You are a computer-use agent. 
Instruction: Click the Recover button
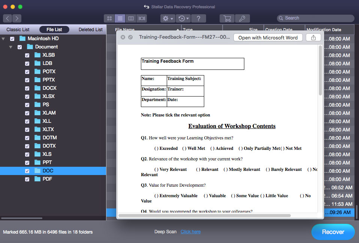point(333,232)
